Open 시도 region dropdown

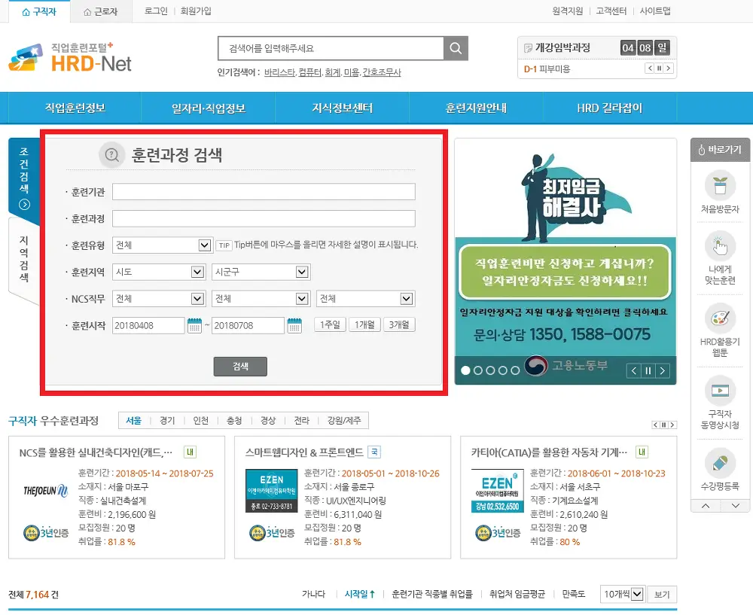coord(159,272)
